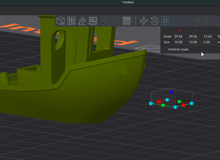
Task: Click the Scale X percentage field
Action: (x=180, y=36)
